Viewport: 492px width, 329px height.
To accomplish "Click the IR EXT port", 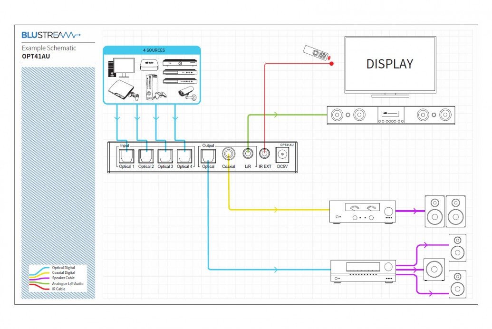I will [x=264, y=154].
